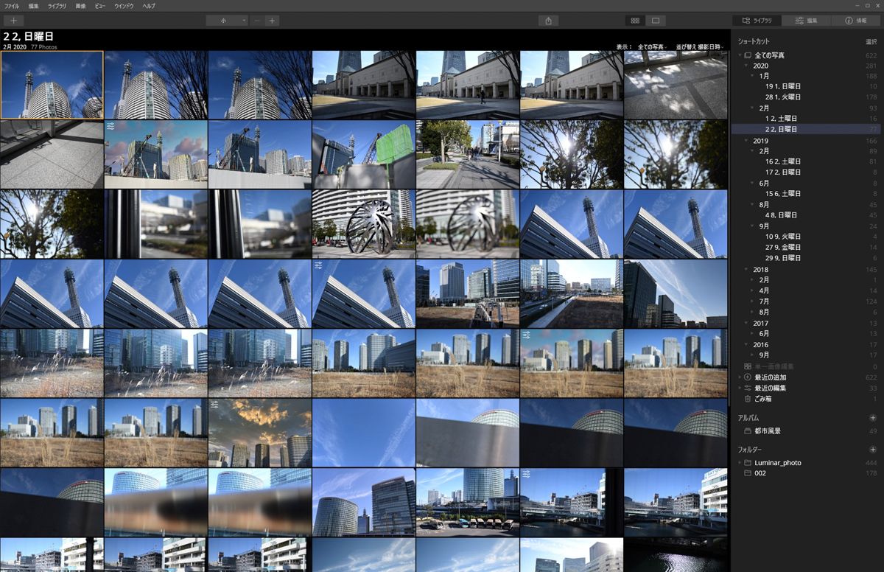884x572 pixels.
Task: Open the ライブラリ menu in menu bar
Action: [x=57, y=6]
